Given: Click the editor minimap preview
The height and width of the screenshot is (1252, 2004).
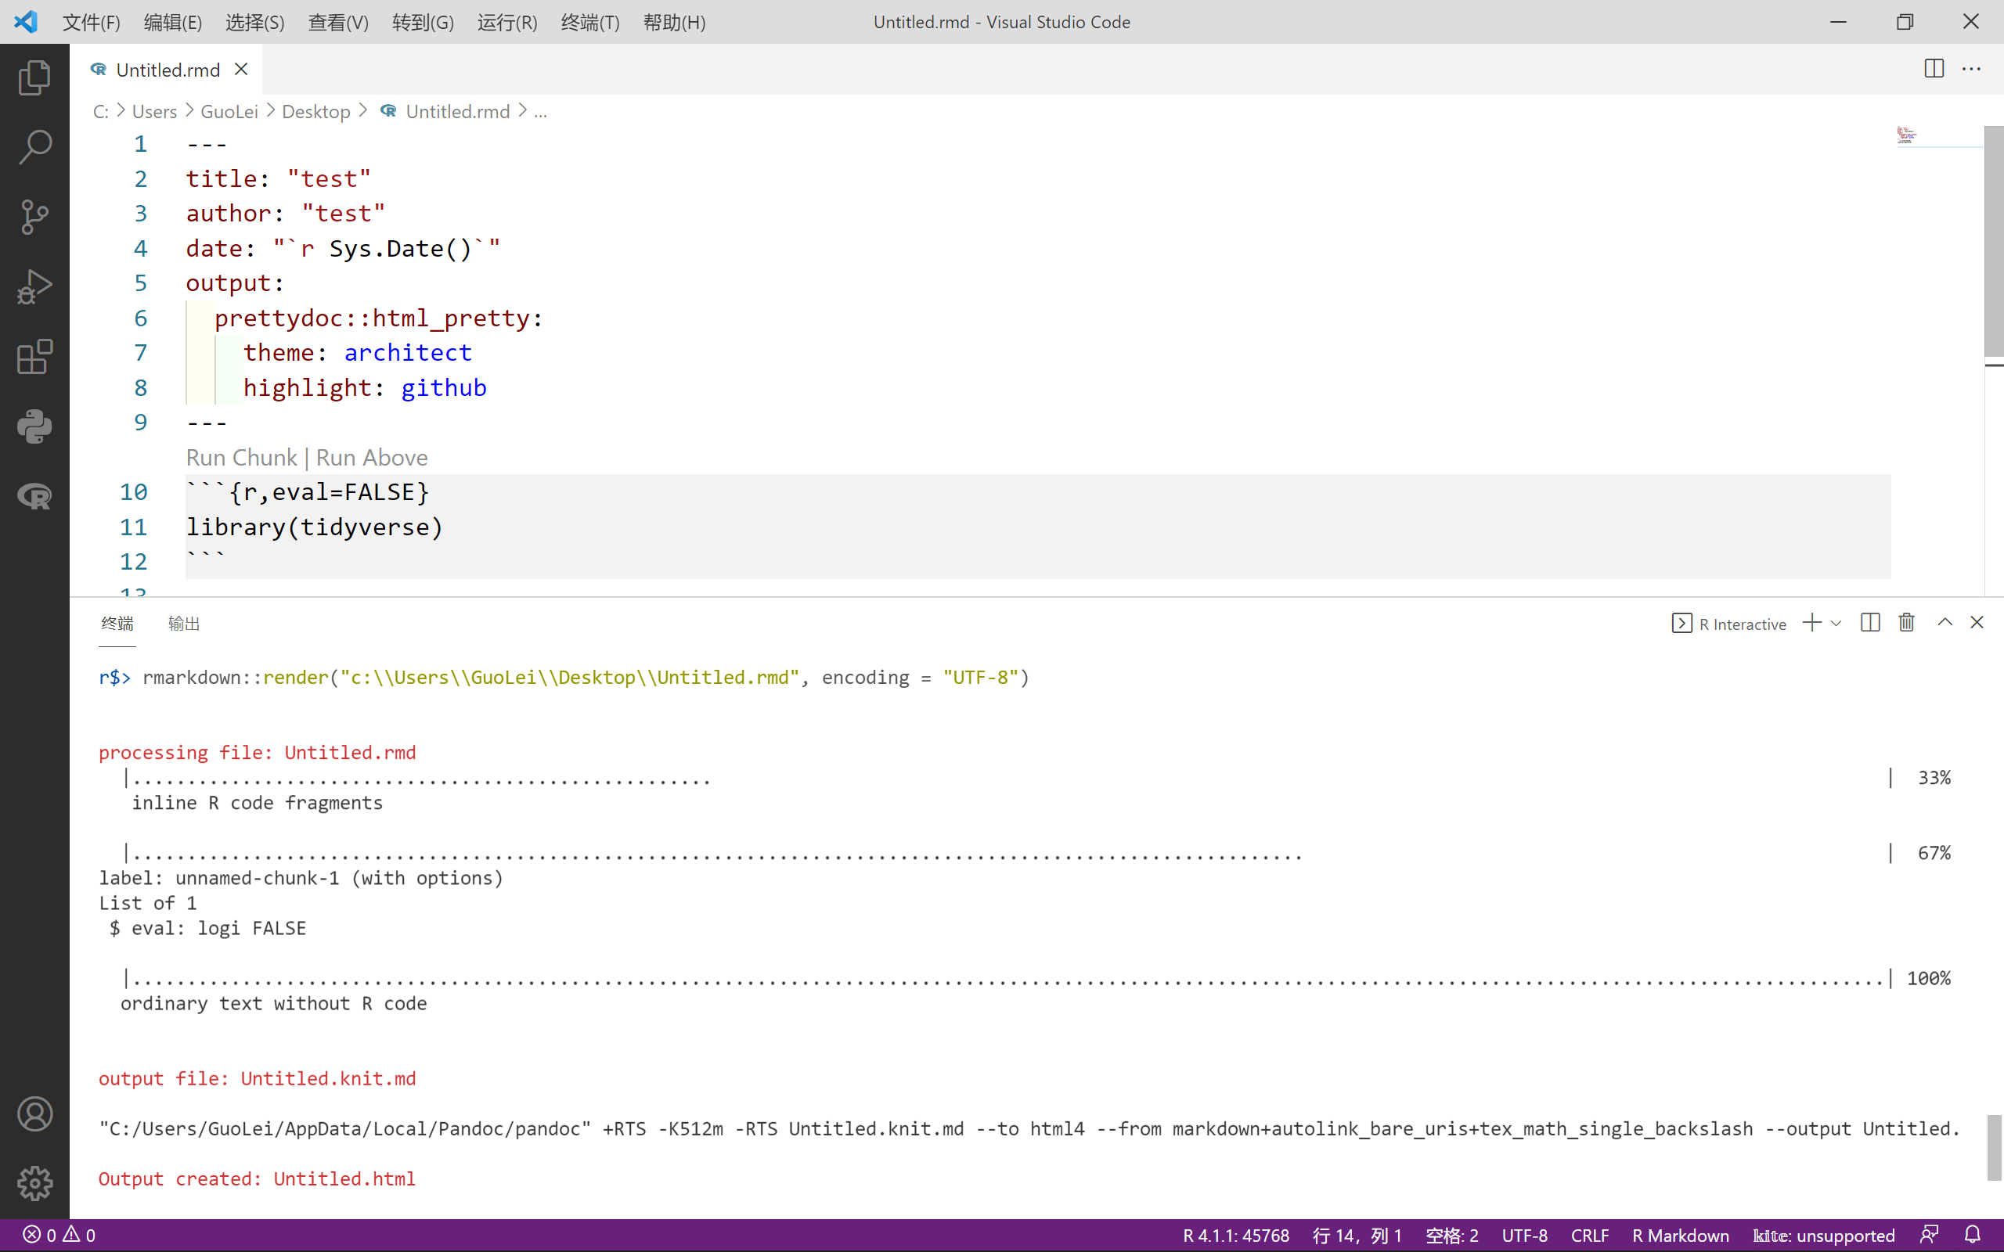Looking at the screenshot, I should (1906, 135).
